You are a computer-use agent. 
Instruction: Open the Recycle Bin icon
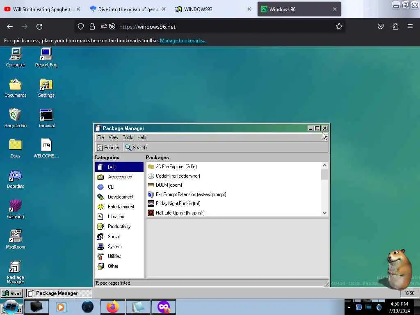point(15,118)
